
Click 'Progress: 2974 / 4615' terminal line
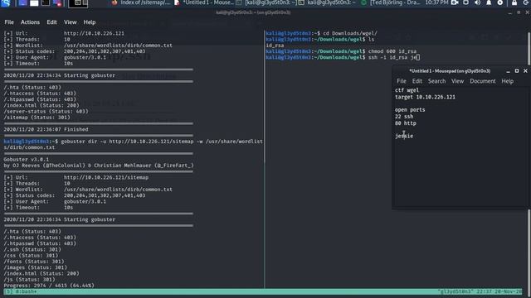[49, 286]
